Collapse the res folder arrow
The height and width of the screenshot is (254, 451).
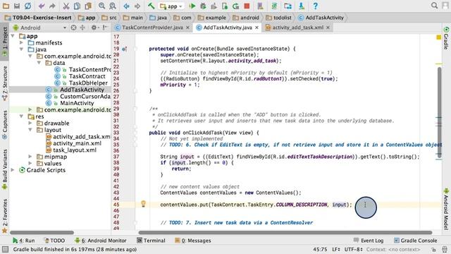tap(21, 116)
